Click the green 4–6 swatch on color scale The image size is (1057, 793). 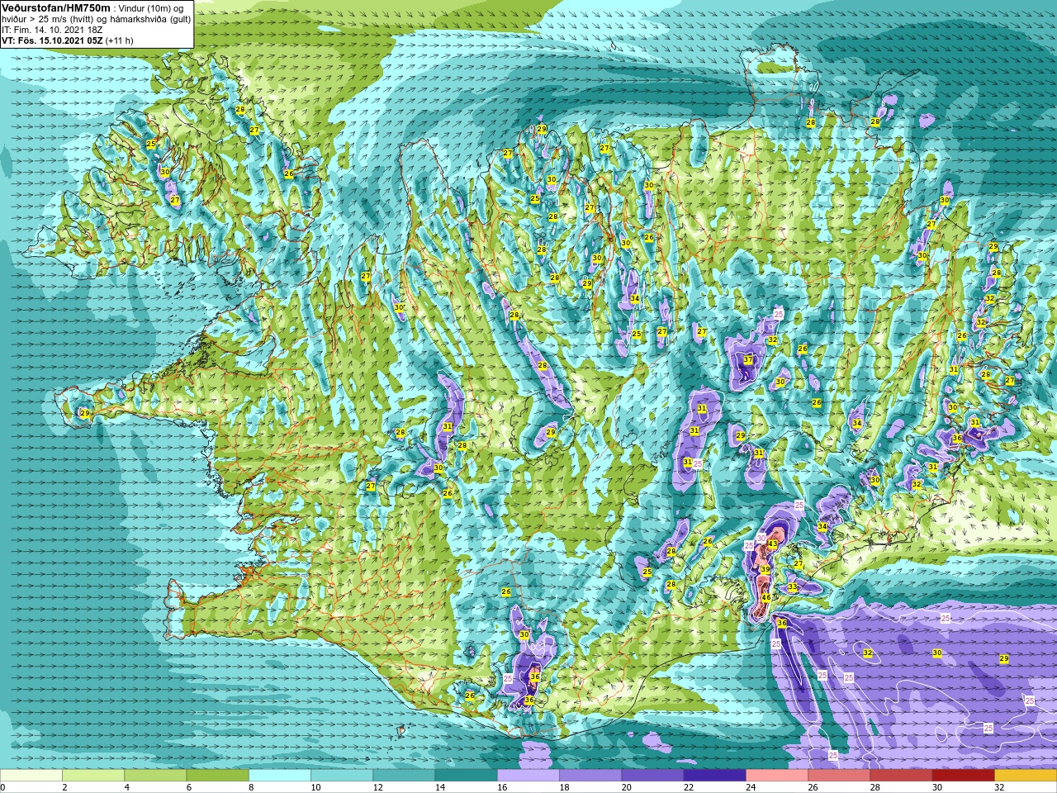coord(155,776)
